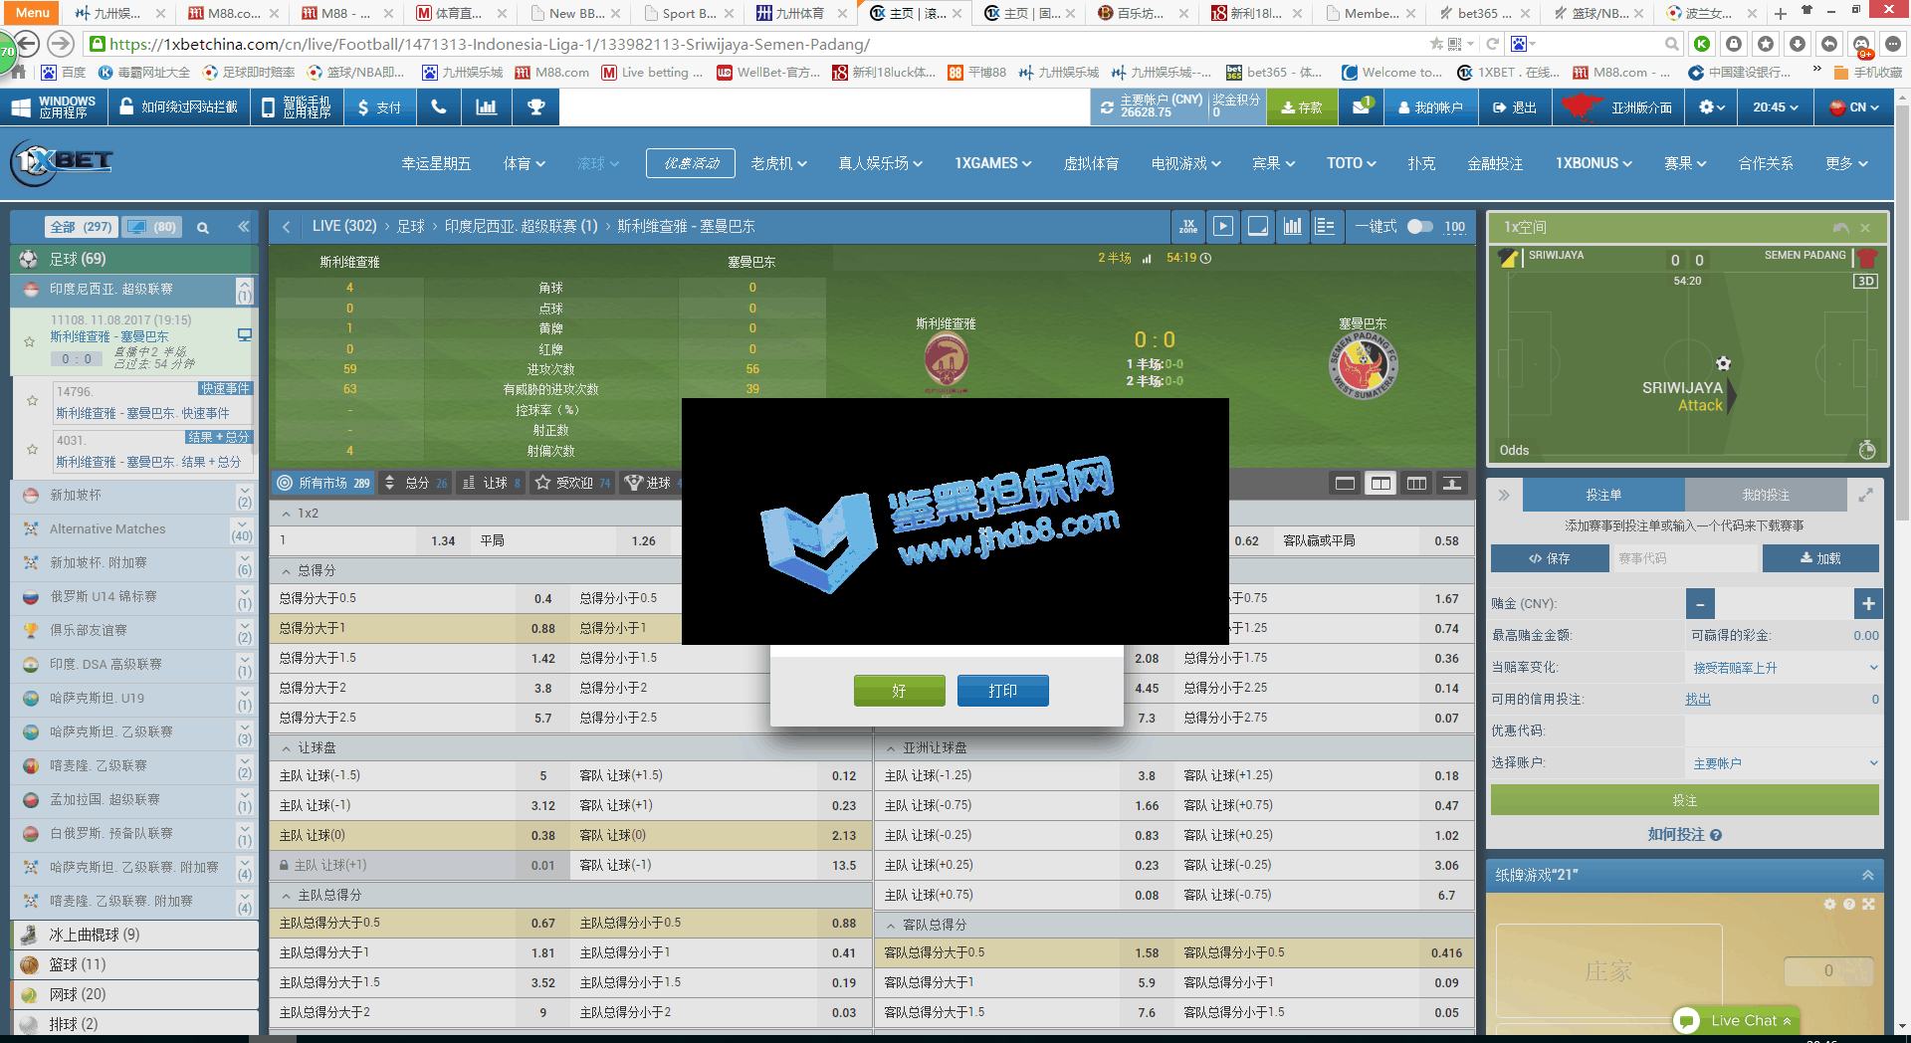Select the three-column market layout icon
This screenshot has height=1043, width=1911.
pos(1416,484)
